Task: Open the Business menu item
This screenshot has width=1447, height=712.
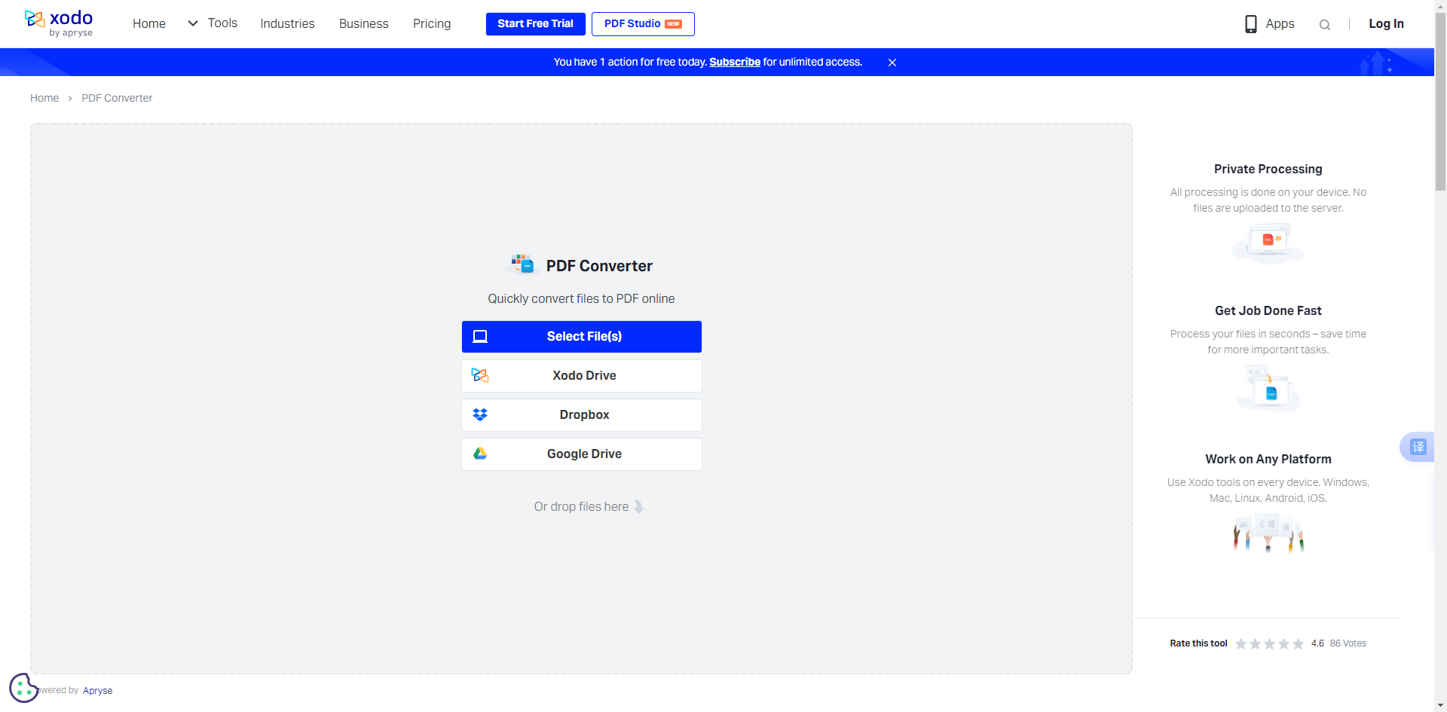Action: coord(364,24)
